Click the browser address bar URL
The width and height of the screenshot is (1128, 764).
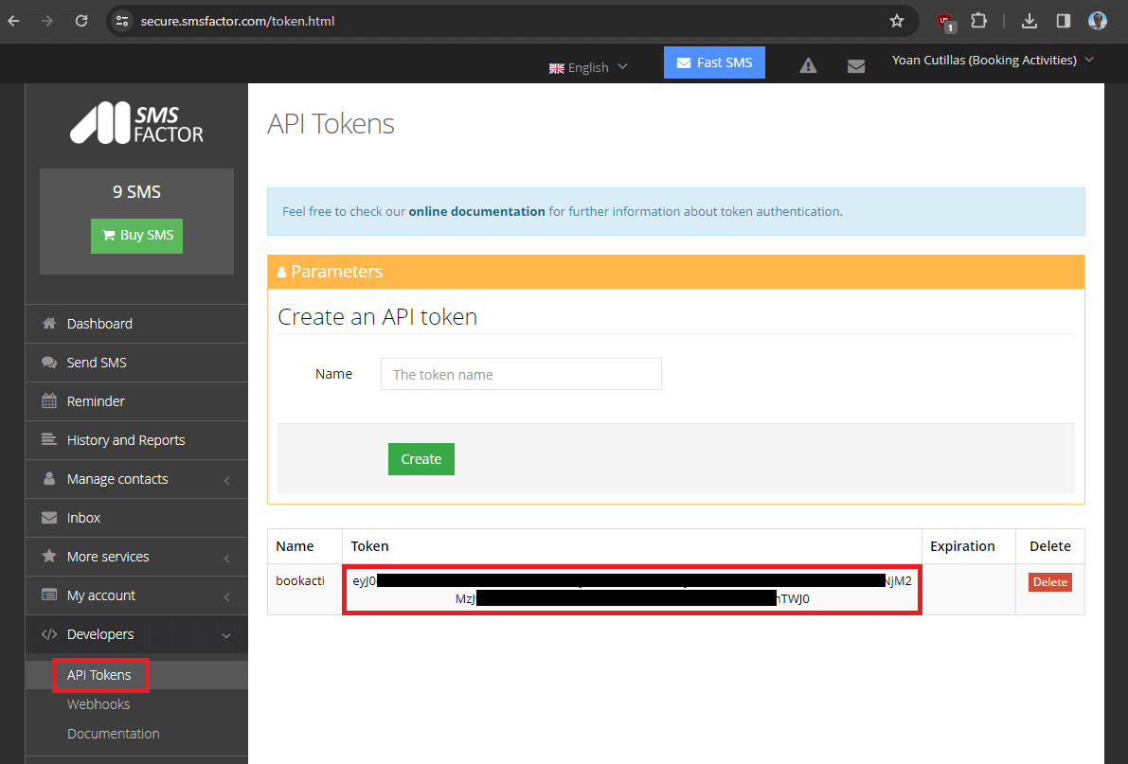pyautogui.click(x=238, y=21)
